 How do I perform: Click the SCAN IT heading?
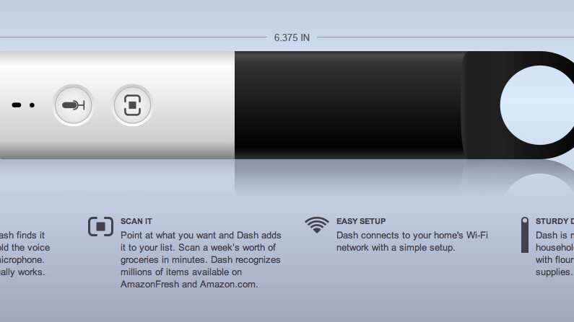click(x=136, y=221)
